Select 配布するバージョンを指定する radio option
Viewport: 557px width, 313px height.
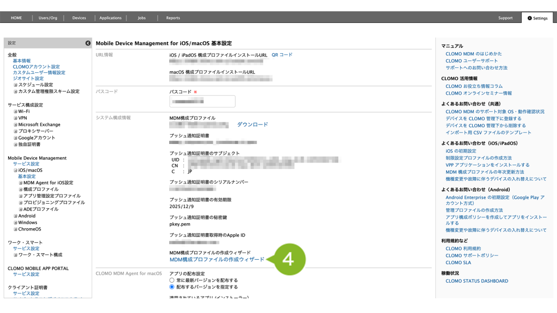point(172,287)
